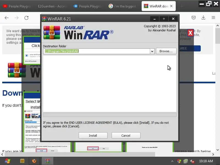This screenshot has height=165, width=220.
Task: Open the Browse... folder chooser
Action: [x=166, y=51]
